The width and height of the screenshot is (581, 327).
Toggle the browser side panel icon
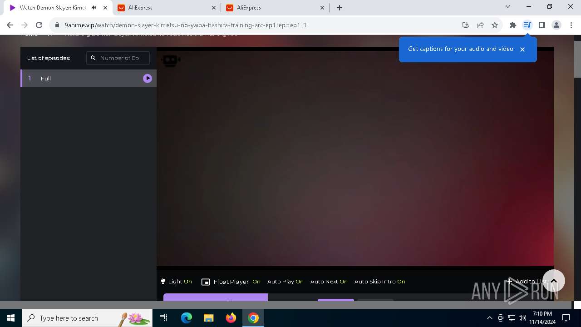click(542, 25)
